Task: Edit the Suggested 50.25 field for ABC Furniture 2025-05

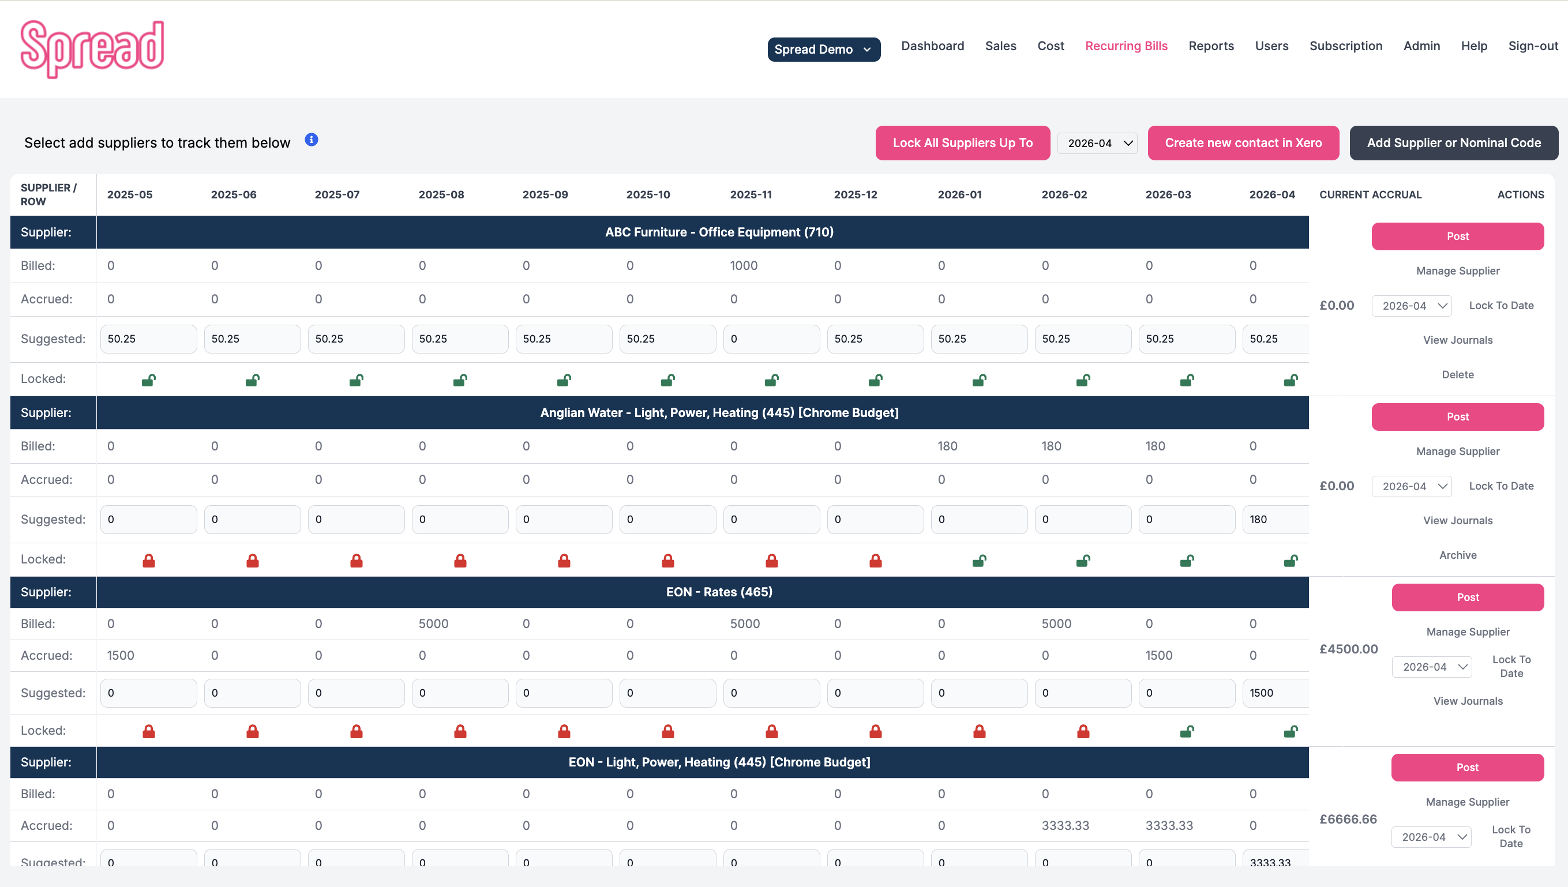Action: [x=148, y=339]
